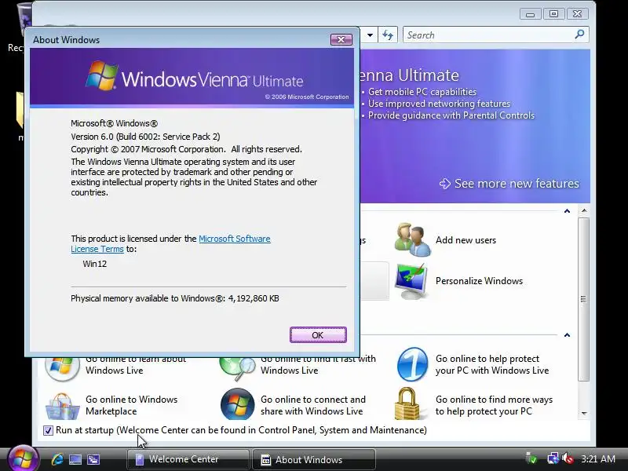
Task: Open the Add new users icon
Action: pos(413,239)
